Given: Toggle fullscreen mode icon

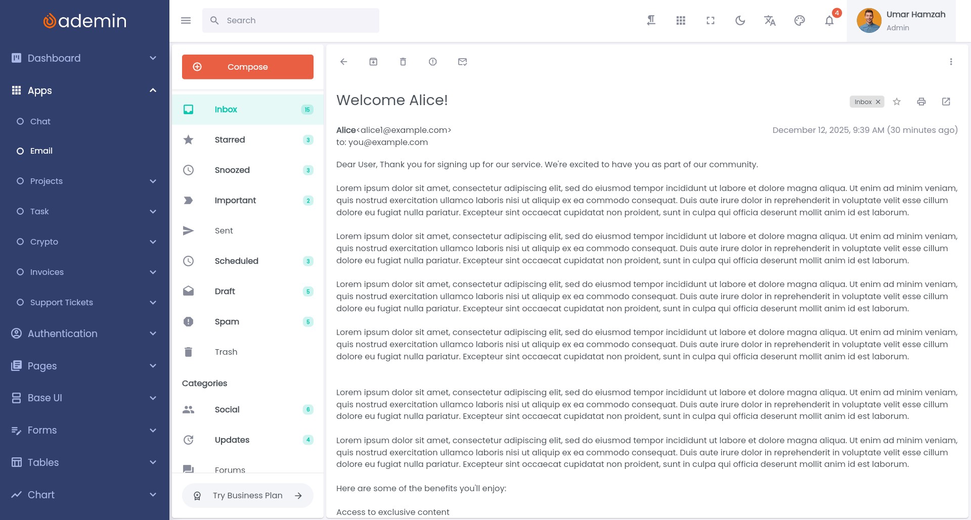Looking at the screenshot, I should pyautogui.click(x=711, y=21).
